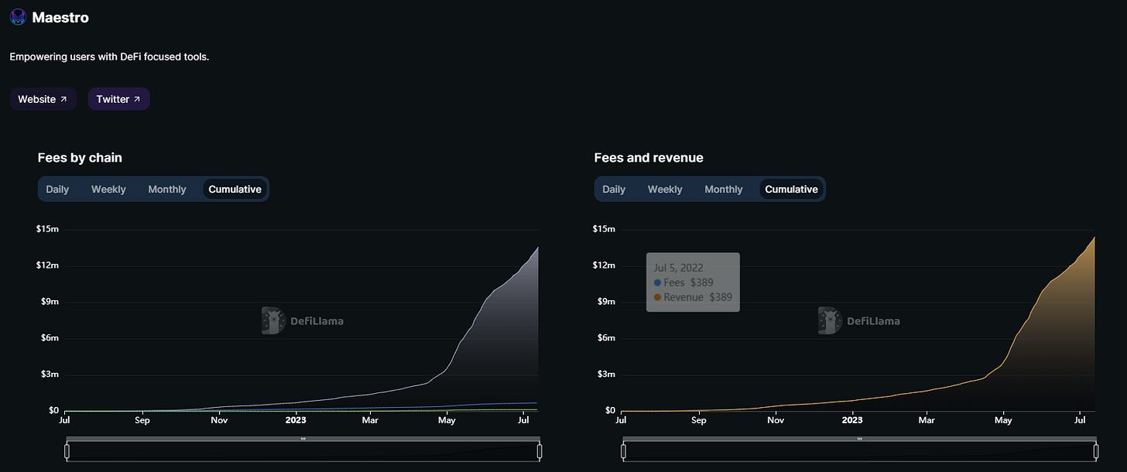Screen dimensions: 1127x472
Task: Click left zoom handle under Fees and revenue chart
Action: coord(624,450)
